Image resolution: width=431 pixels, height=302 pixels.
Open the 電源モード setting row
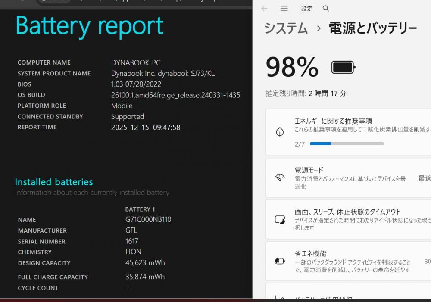pos(348,178)
